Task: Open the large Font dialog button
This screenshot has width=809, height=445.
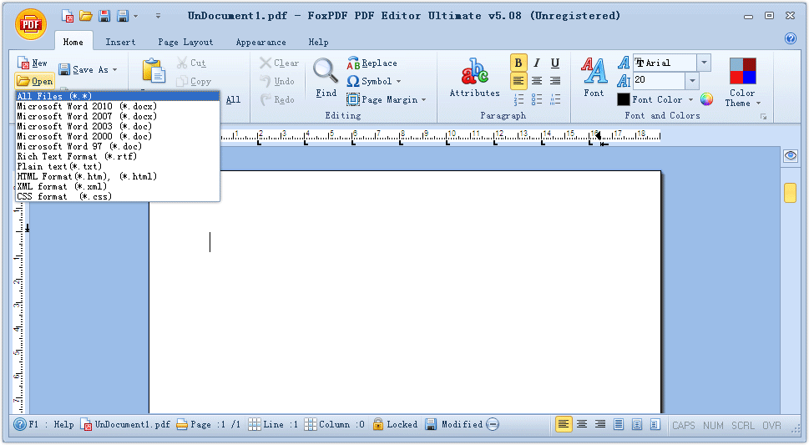Action: [x=594, y=78]
